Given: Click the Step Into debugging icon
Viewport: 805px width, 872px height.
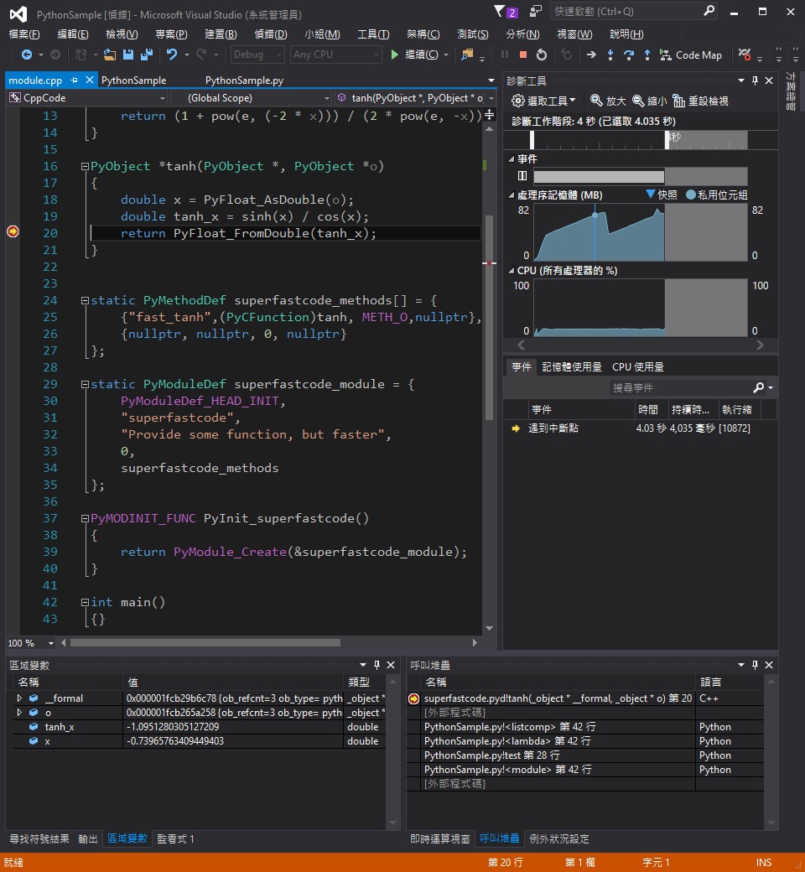Looking at the screenshot, I should [610, 55].
